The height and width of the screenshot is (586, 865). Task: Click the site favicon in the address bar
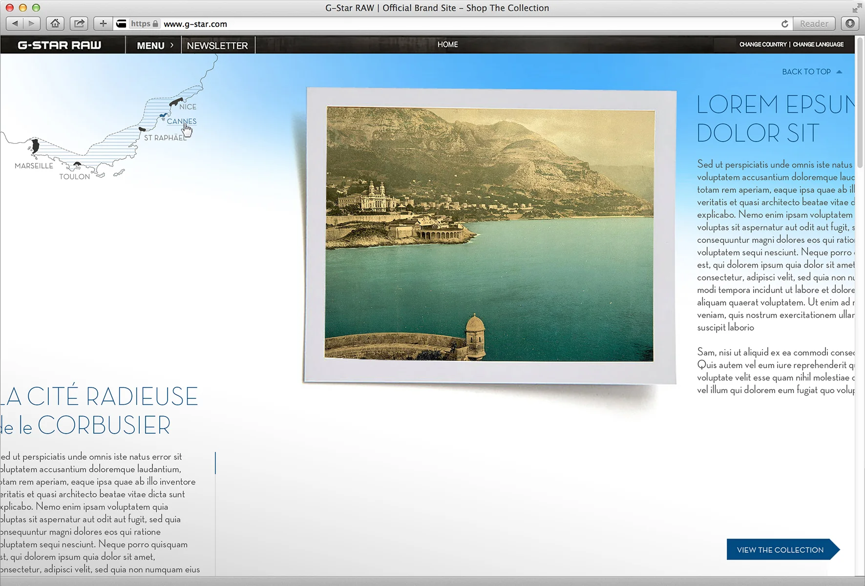point(121,23)
